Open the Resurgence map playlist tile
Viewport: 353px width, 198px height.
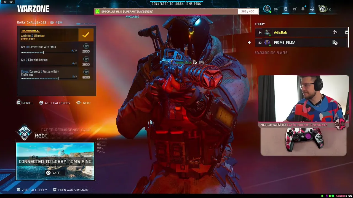[55, 161]
